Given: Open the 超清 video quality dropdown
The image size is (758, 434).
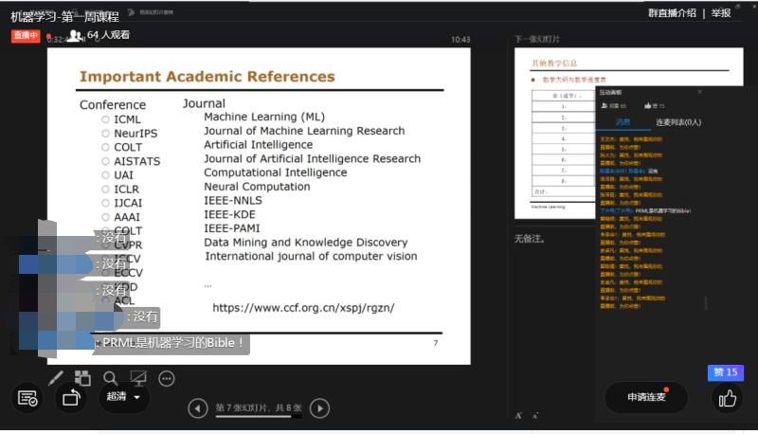Looking at the screenshot, I should coord(124,397).
